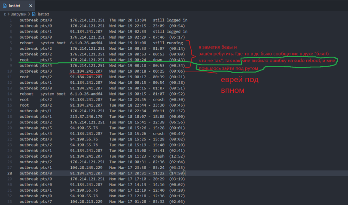Click "Thu Mar 20 13:04" on line 1
The height and width of the screenshot is (205, 348).
click(128, 20)
